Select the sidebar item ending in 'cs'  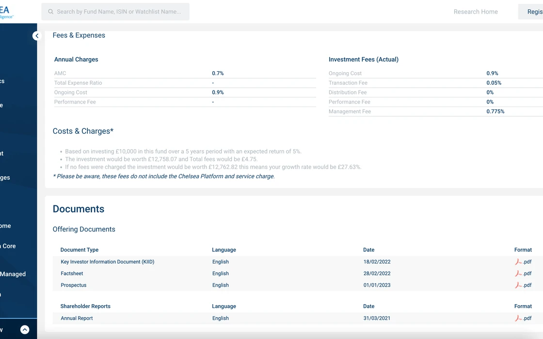(2, 81)
